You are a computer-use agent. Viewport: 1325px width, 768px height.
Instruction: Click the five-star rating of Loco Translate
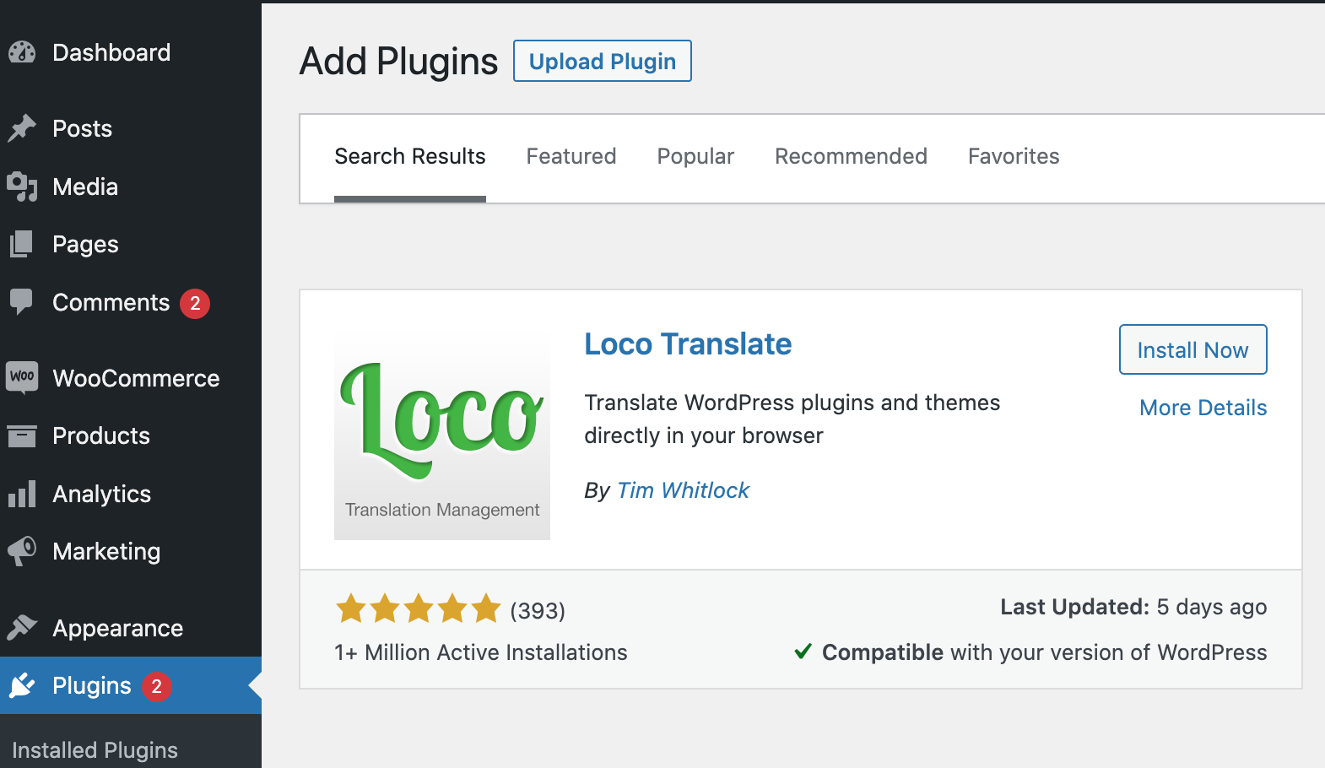(419, 608)
